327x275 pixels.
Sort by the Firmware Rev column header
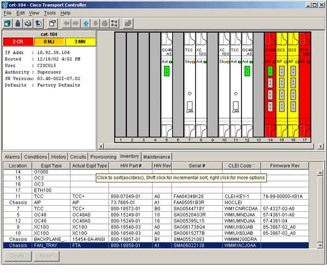284,166
